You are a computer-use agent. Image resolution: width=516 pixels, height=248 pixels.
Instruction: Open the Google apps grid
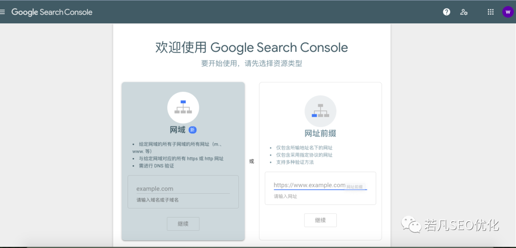[x=490, y=12]
